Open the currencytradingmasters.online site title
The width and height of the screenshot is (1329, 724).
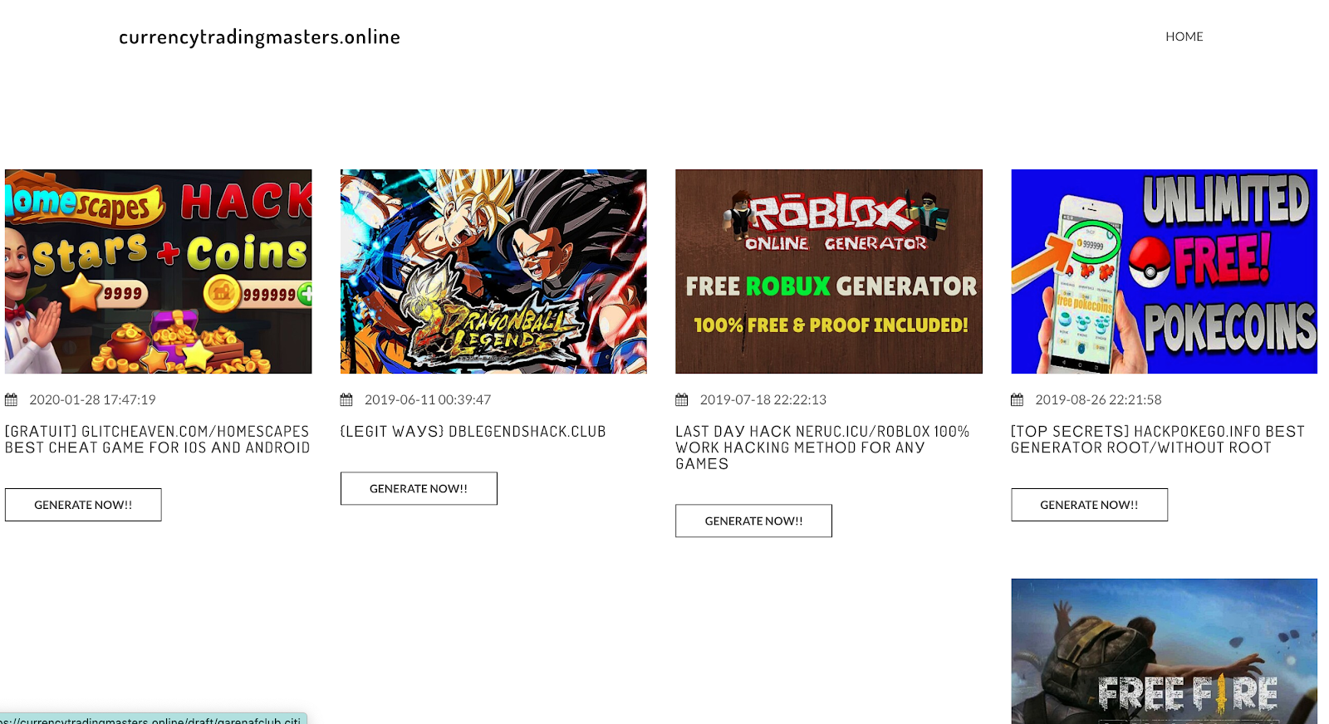(x=259, y=37)
